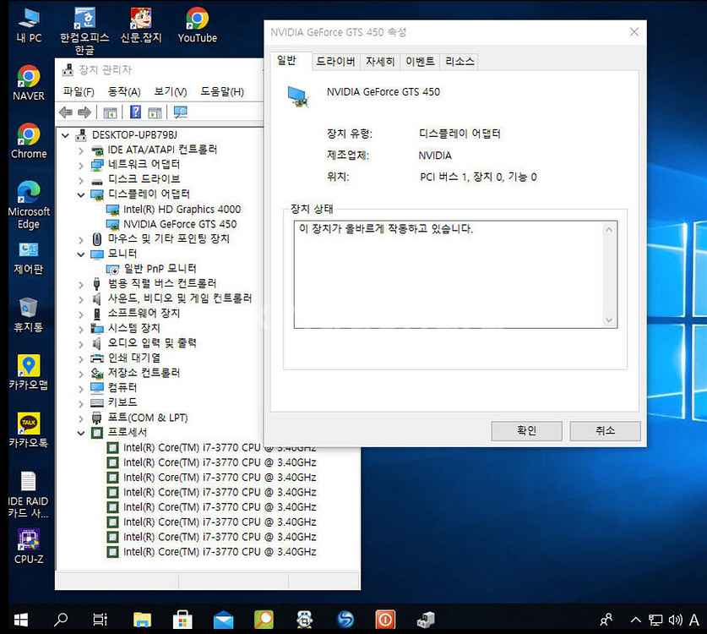Screen dimensions: 707x634
Task: Expand the 범용 직렬 버스 컨트롤러 node
Action: (x=81, y=284)
